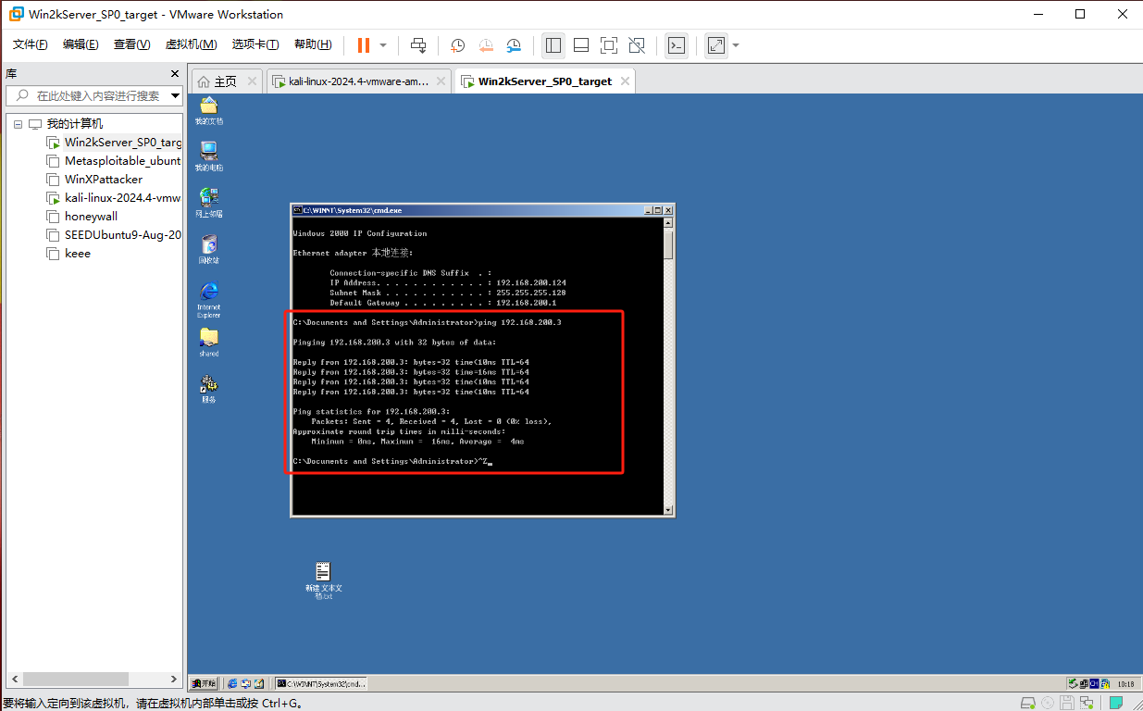Viewport: 1143px width, 711px height.
Task: Close the Win2kServer_SP0_target tab
Action: (625, 81)
